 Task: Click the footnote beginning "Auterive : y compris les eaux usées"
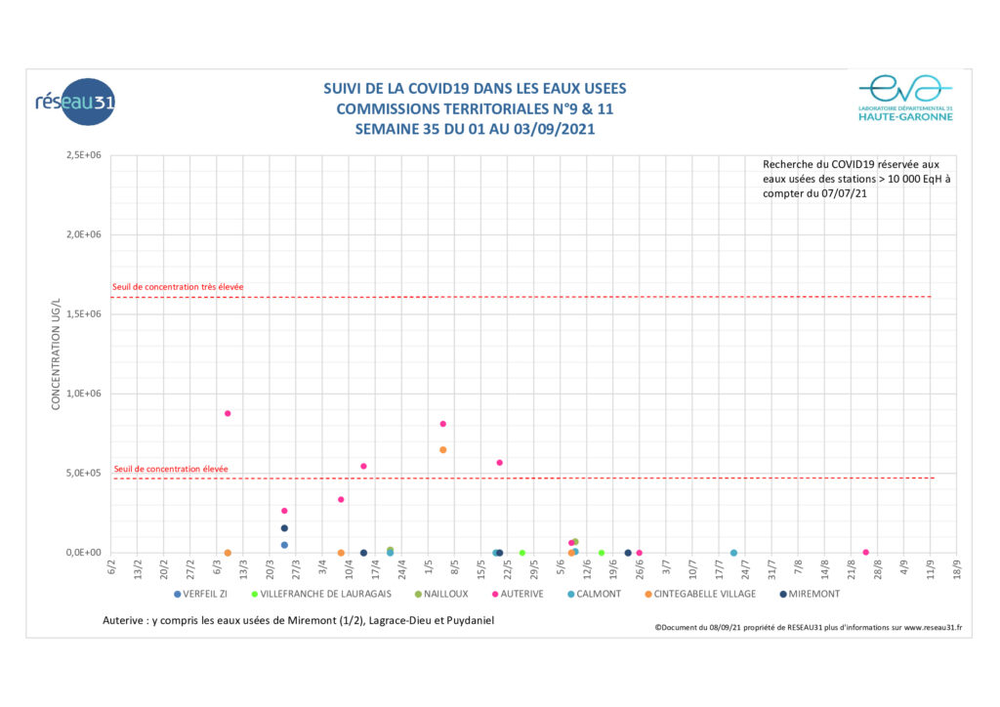[299, 620]
